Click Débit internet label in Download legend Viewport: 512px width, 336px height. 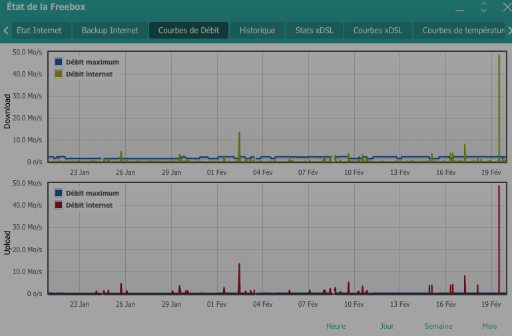click(89, 74)
